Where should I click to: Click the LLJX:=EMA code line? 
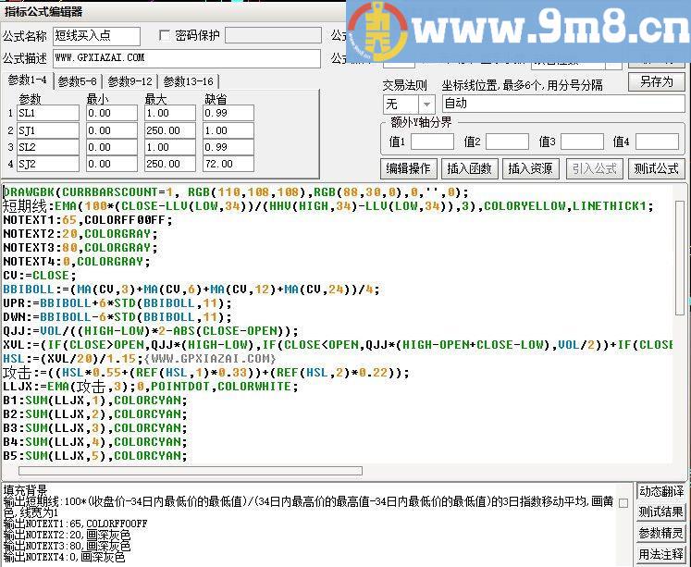click(150, 387)
